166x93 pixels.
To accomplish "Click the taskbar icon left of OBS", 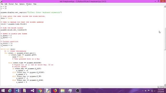I will (x=70, y=91).
